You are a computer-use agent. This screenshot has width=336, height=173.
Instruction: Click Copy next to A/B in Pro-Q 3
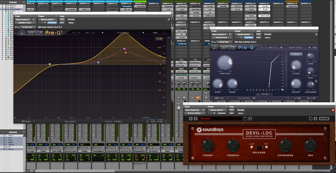pos(93,32)
